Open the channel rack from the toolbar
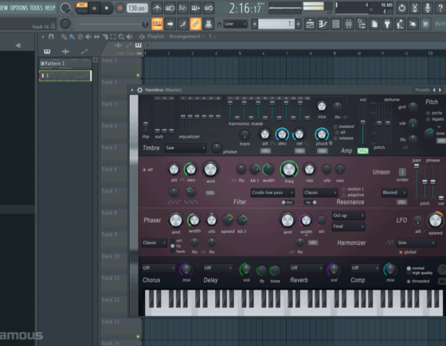The height and width of the screenshot is (346, 446). (x=336, y=24)
